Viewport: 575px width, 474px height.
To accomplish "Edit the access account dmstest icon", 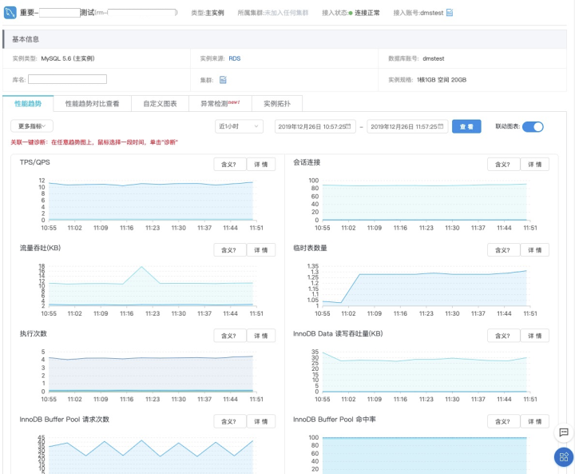I will click(450, 13).
